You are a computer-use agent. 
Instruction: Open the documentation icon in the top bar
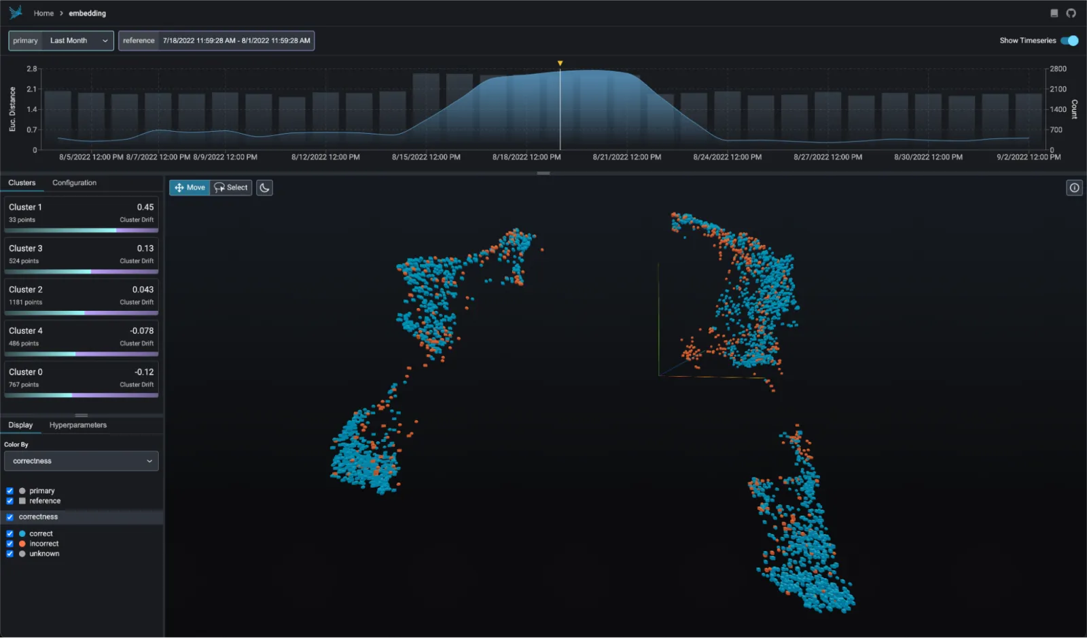(x=1054, y=13)
